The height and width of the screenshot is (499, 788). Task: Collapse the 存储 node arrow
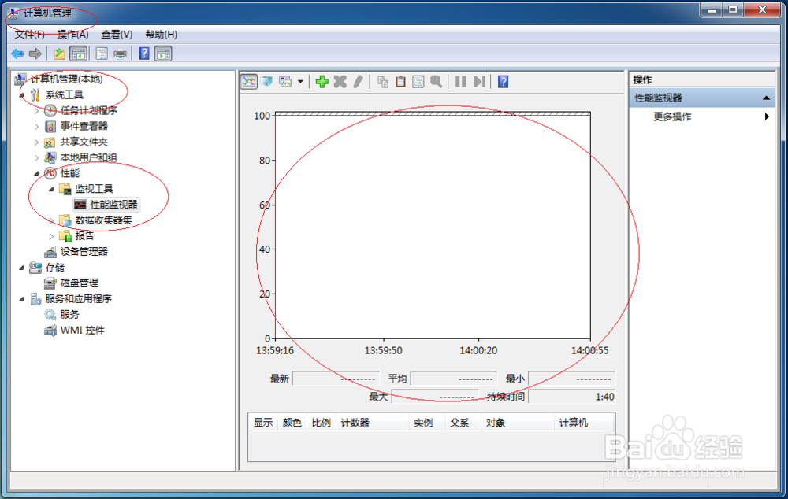(21, 268)
